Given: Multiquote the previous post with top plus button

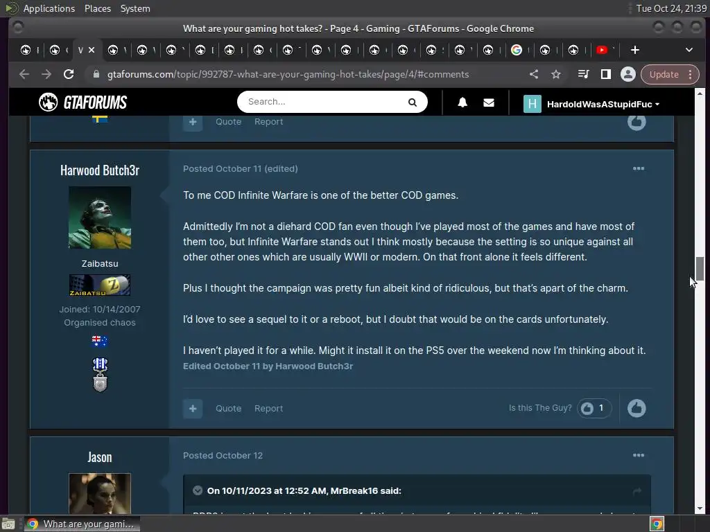Looking at the screenshot, I should tap(193, 122).
